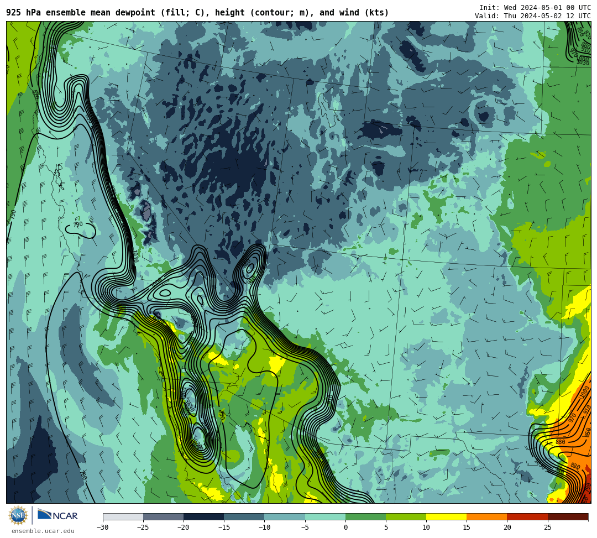Pick the yellow 10 to 15 colorbar segment

click(446, 516)
